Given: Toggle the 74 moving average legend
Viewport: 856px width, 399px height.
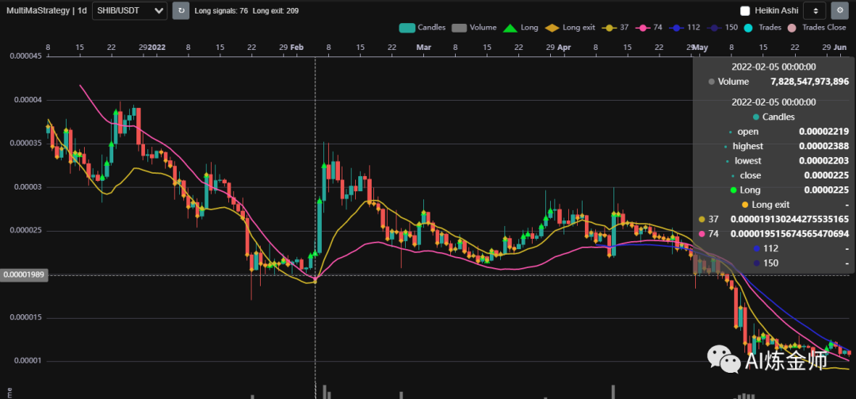Looking at the screenshot, I should point(649,27).
